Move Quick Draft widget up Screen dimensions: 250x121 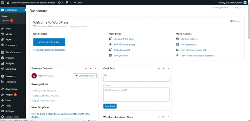(159, 69)
